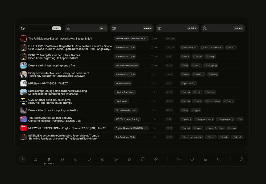Open 'Diddy prosecutor Maureen Comey' episode title
This screenshot has width=266, height=184.
[x=59, y=74]
